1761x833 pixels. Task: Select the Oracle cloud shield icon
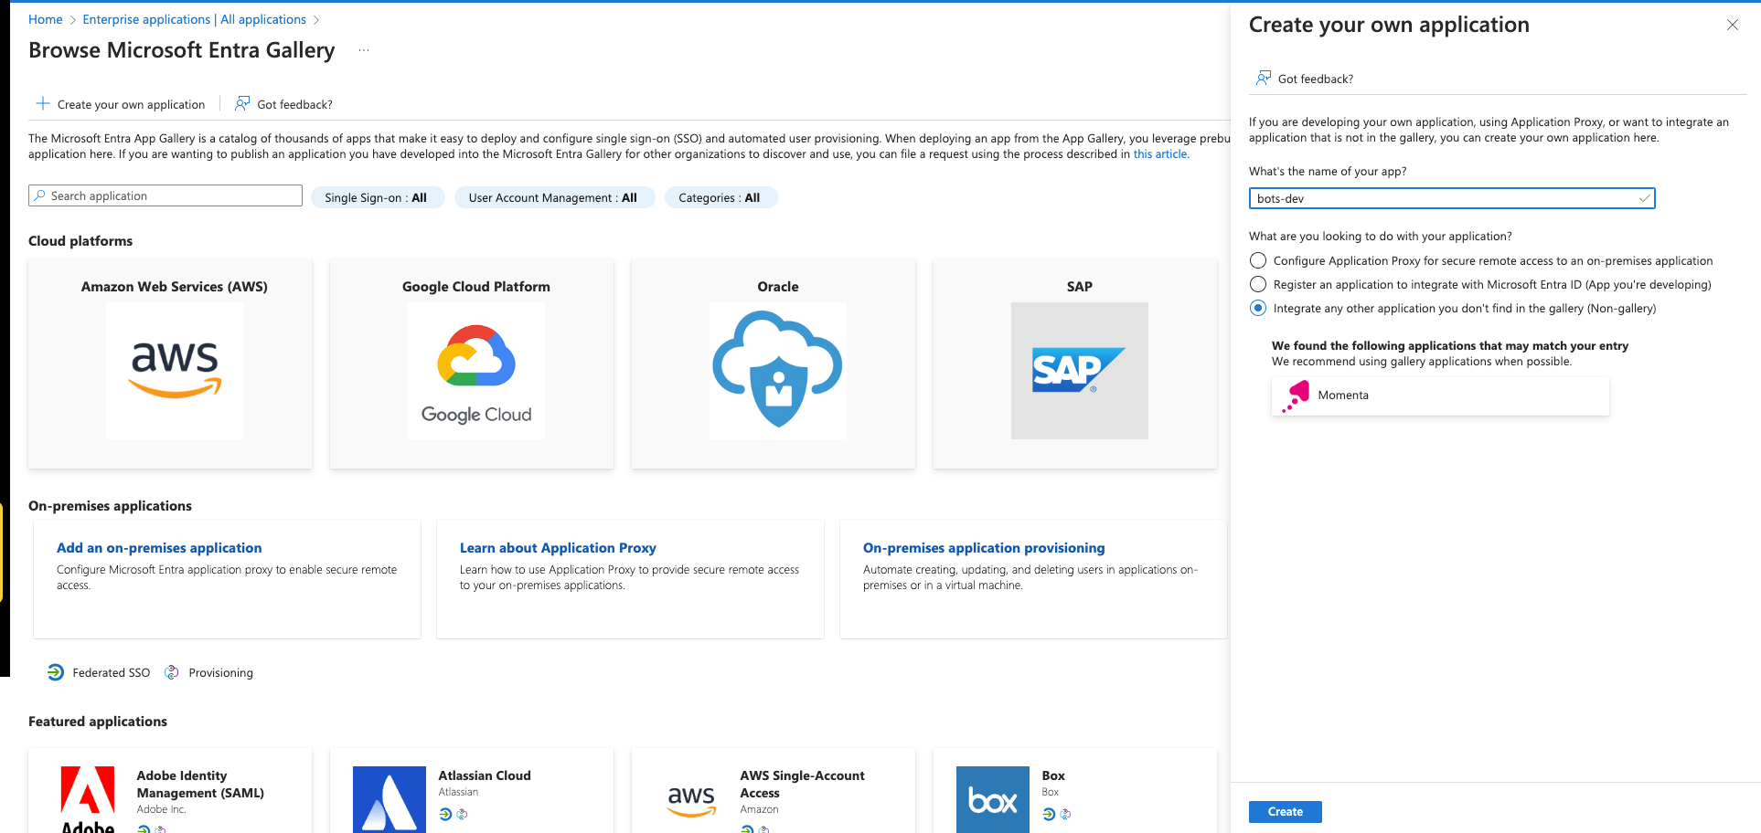click(x=778, y=370)
